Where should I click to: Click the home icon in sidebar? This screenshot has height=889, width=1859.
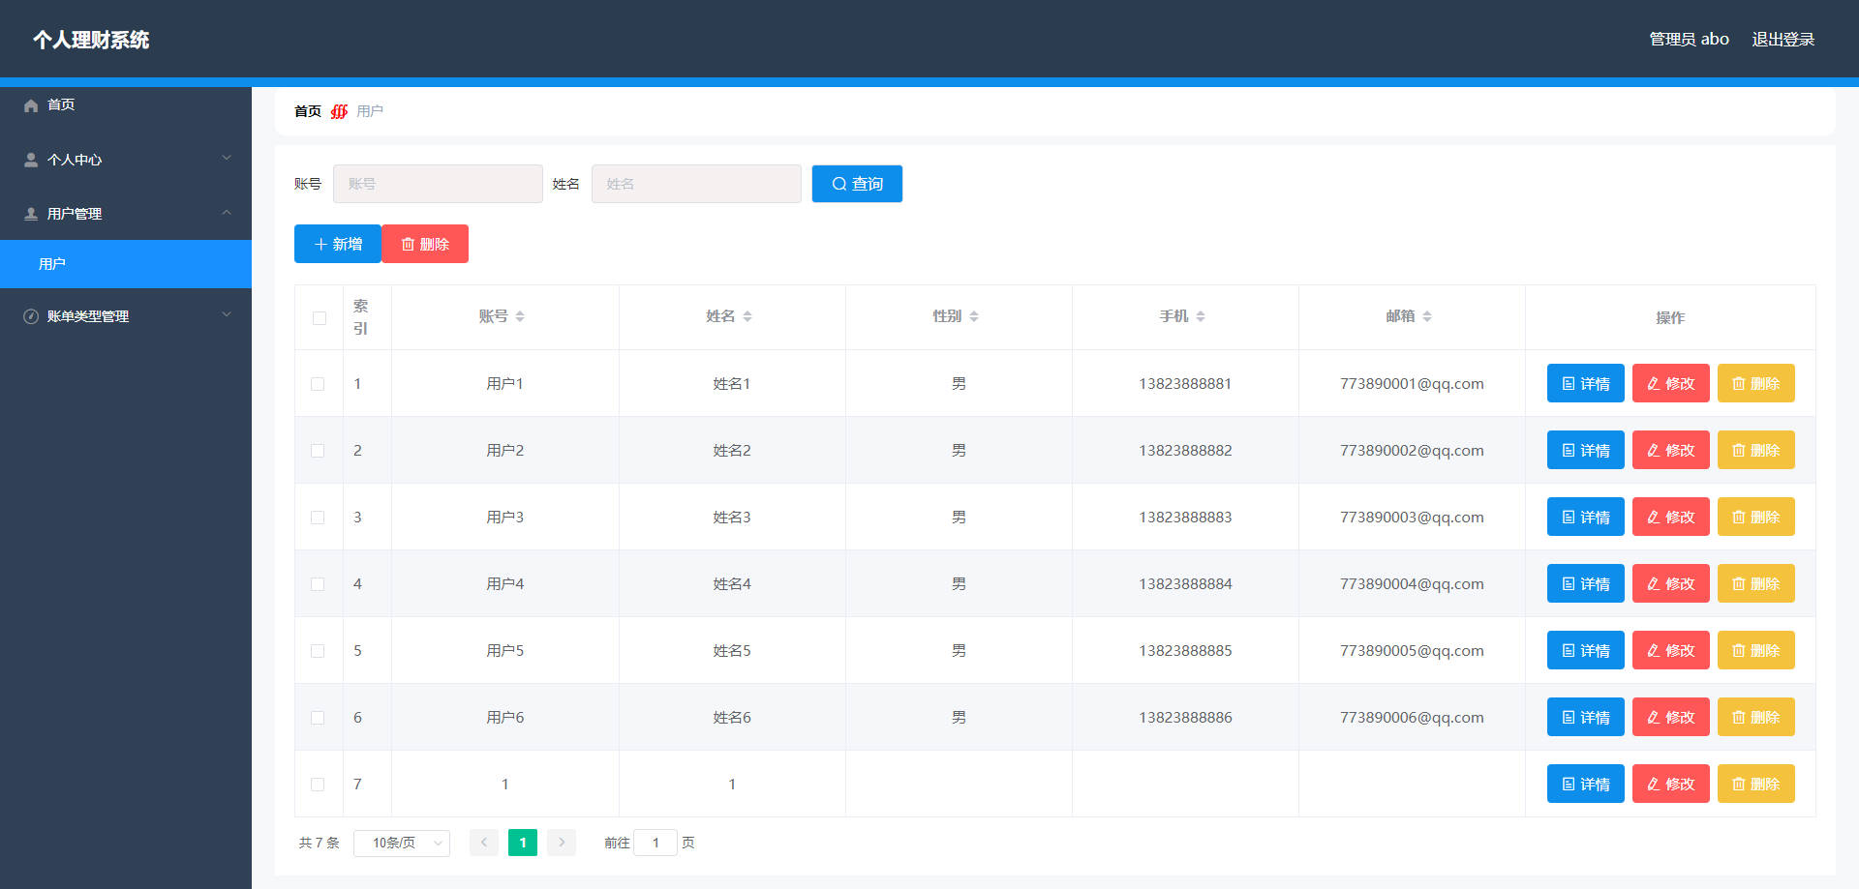point(31,105)
